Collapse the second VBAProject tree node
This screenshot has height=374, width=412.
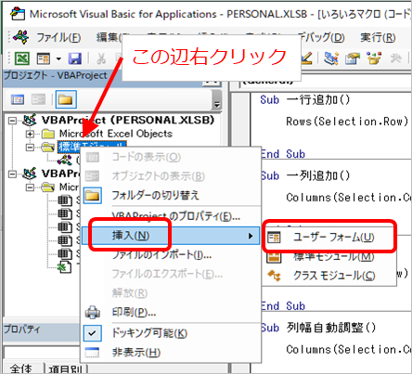tap(12, 174)
